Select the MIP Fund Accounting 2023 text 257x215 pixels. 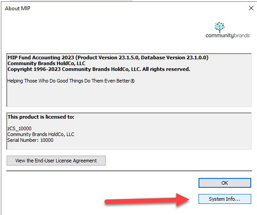click(x=41, y=58)
